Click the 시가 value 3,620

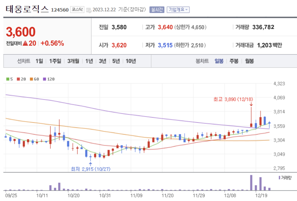click(119, 45)
